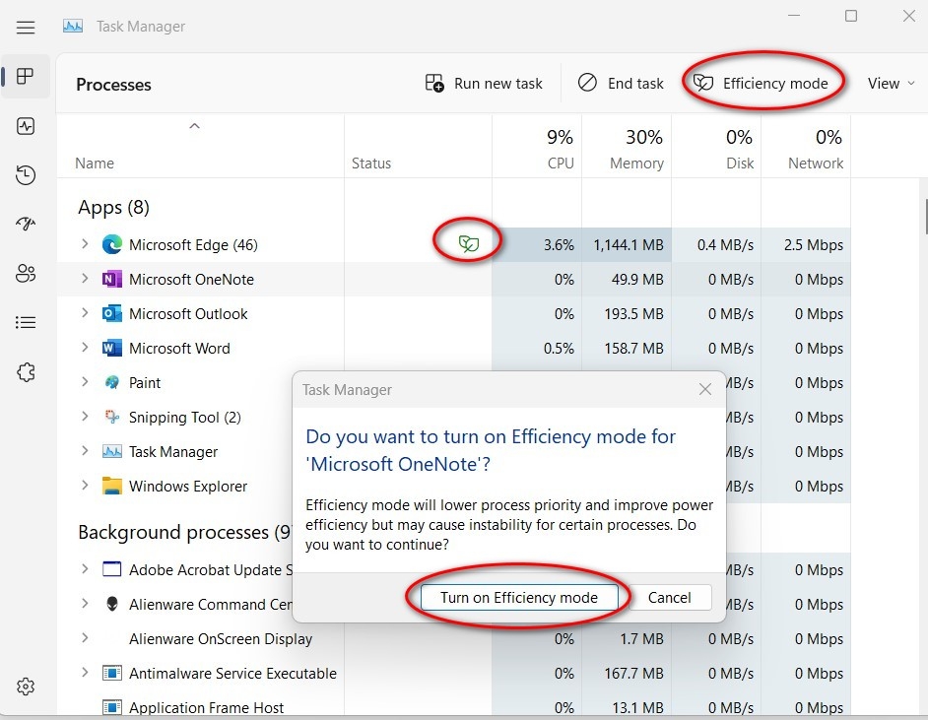Open the Performance panel in sidebar
The height and width of the screenshot is (720, 928).
25,126
